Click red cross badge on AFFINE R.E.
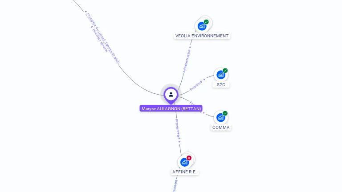Screen dimensions: 342x192 189,158
